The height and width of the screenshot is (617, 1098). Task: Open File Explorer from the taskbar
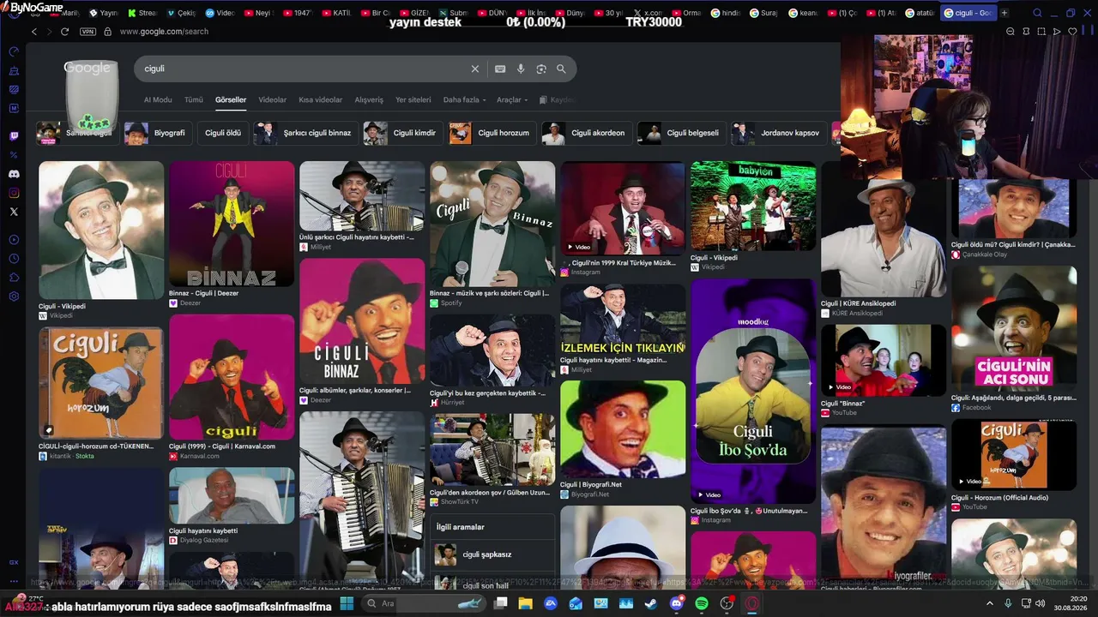point(525,603)
